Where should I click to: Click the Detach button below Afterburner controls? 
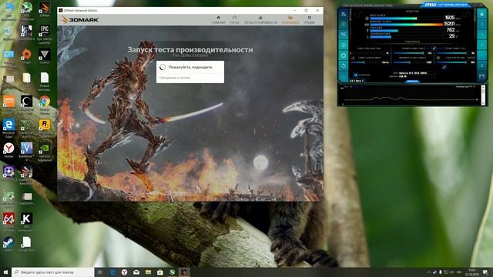click(x=413, y=82)
